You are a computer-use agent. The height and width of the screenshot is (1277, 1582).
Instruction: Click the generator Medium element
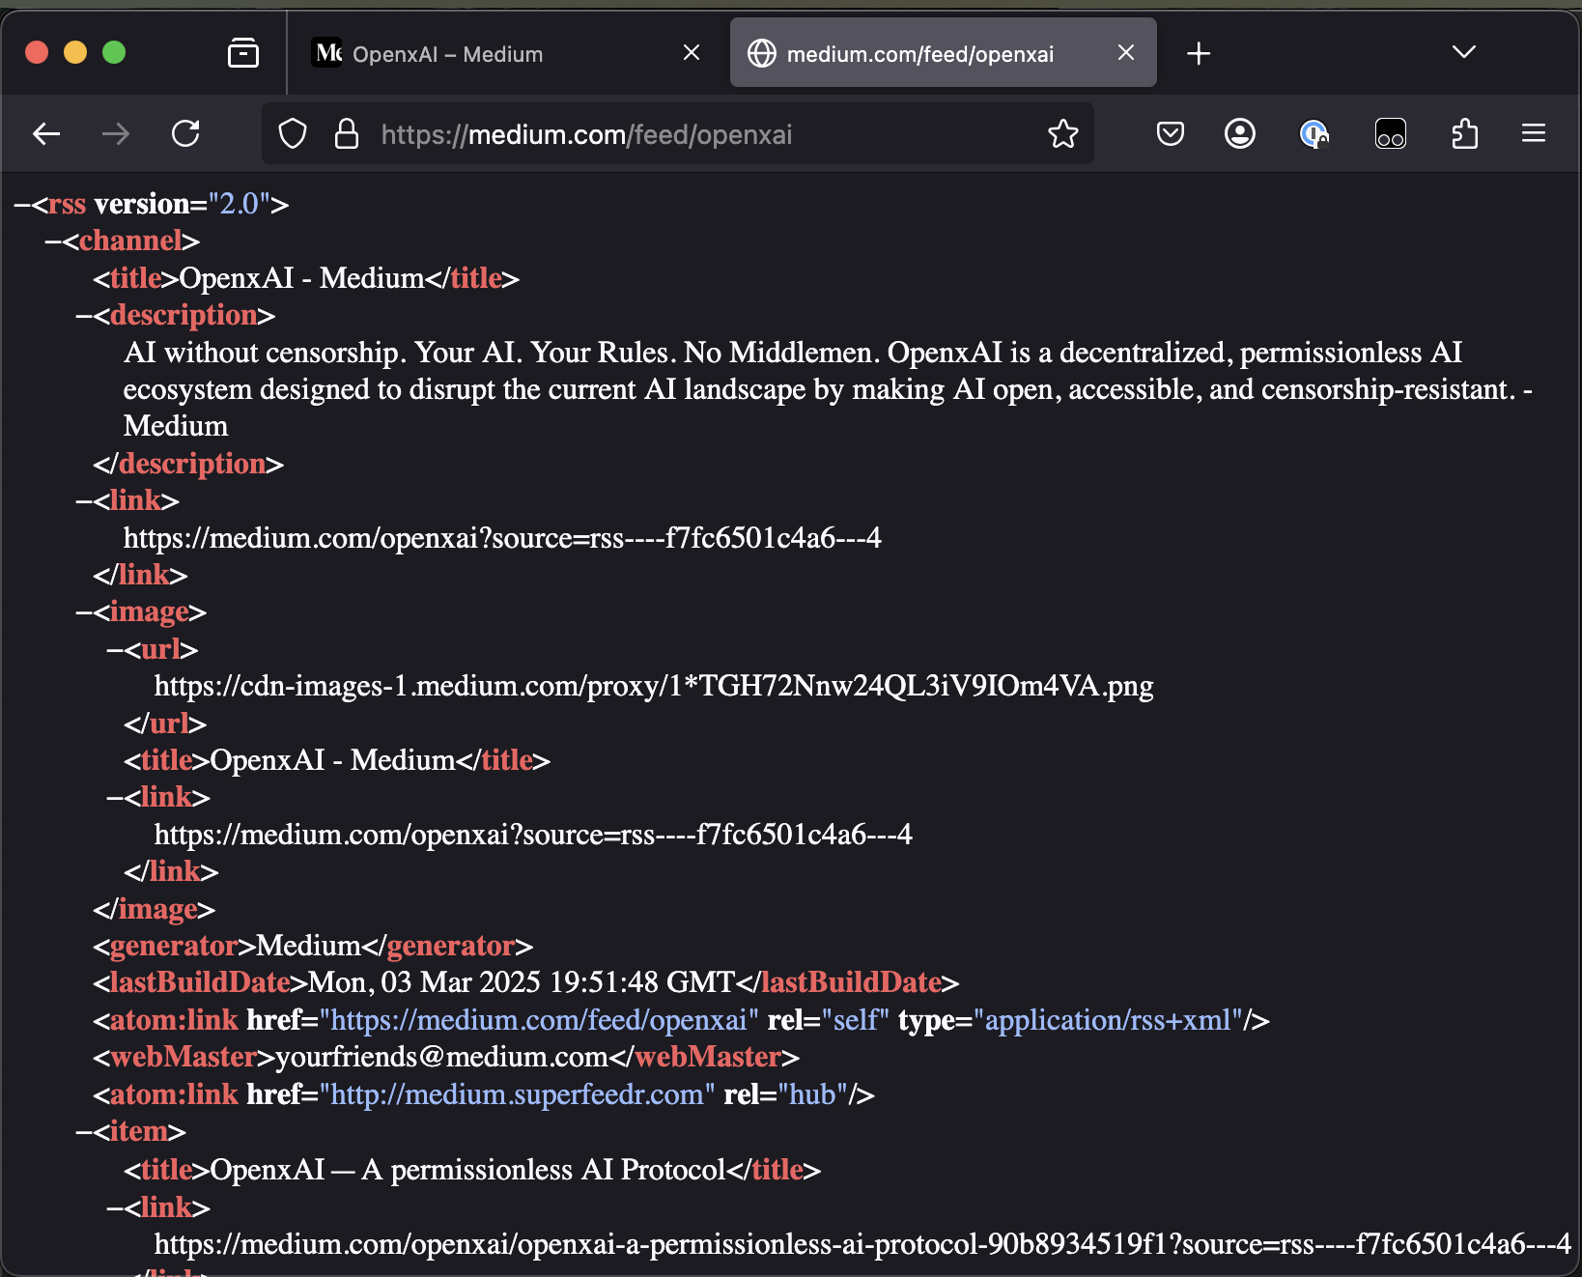[x=313, y=946]
